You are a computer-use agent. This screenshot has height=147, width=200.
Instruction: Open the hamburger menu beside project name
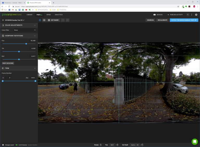pos(3,20)
